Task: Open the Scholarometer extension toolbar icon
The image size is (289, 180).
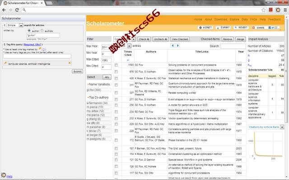Action: (x=278, y=10)
